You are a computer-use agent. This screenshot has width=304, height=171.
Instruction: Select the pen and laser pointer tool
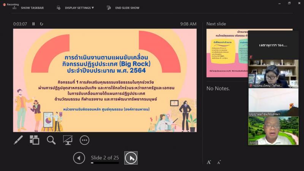(x=18, y=140)
